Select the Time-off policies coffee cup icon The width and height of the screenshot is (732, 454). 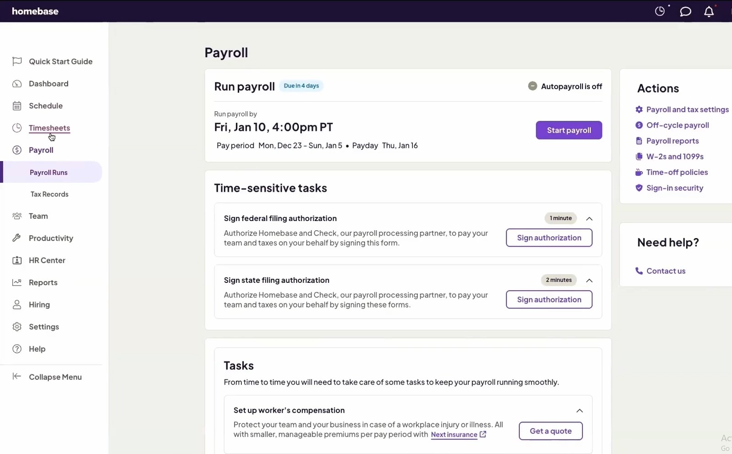638,172
